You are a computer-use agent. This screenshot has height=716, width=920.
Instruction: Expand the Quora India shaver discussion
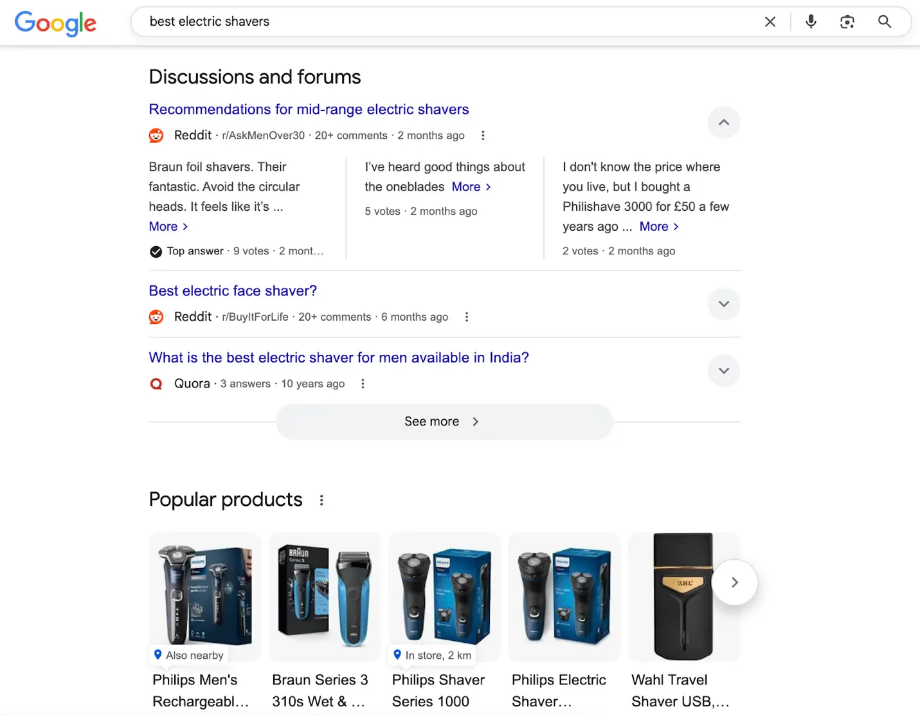point(724,371)
